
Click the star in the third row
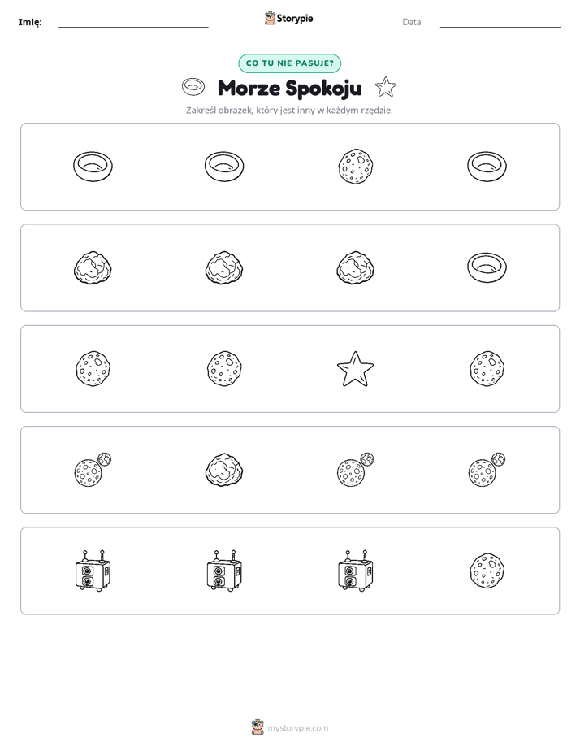355,369
